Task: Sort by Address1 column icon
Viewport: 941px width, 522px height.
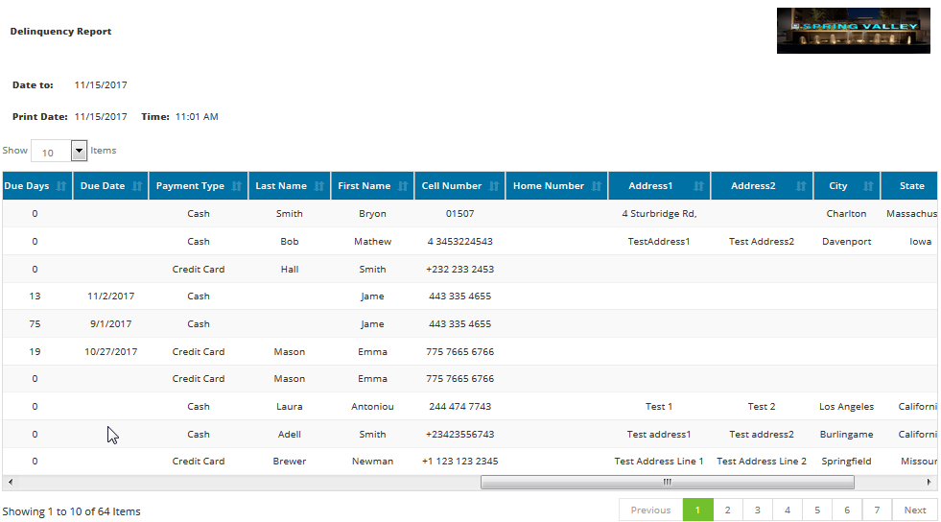Action: pyautogui.click(x=699, y=186)
